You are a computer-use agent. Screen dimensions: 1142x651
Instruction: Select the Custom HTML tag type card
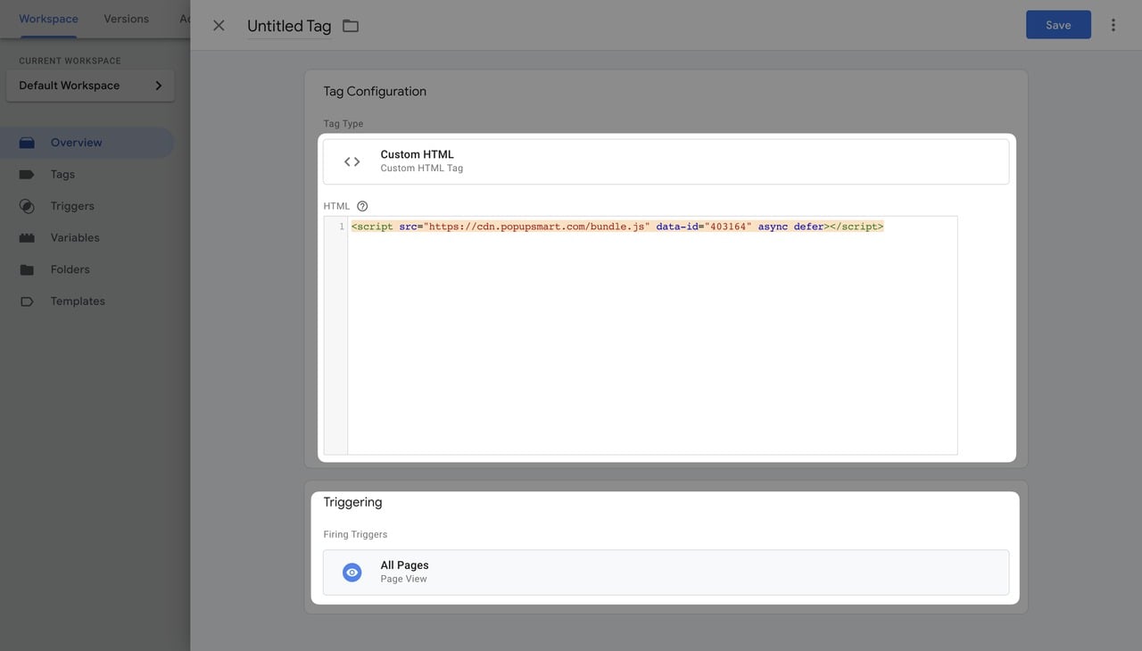pyautogui.click(x=666, y=161)
